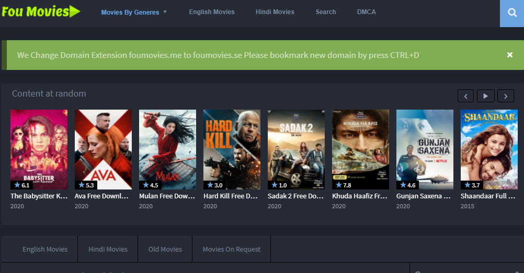Open the Gunjan Saxena movie poster
This screenshot has width=524, height=273.
pyautogui.click(x=425, y=149)
